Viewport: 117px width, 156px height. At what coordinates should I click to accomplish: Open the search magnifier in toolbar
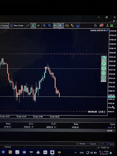pos(95,26)
